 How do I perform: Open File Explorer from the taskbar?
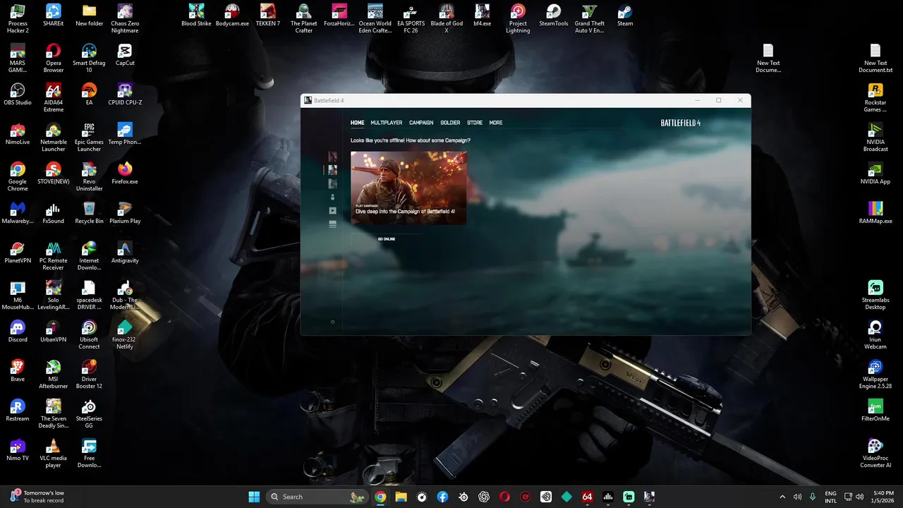pyautogui.click(x=401, y=497)
